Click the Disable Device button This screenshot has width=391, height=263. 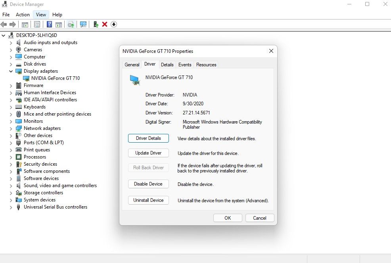(x=148, y=184)
